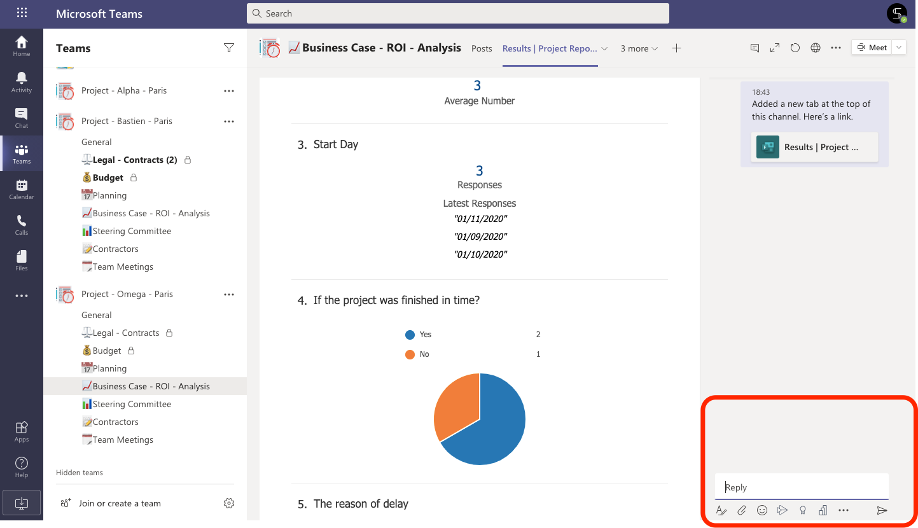The image size is (918, 528).
Task: Open more options for Project - Bastien - Paris
Action: click(229, 122)
